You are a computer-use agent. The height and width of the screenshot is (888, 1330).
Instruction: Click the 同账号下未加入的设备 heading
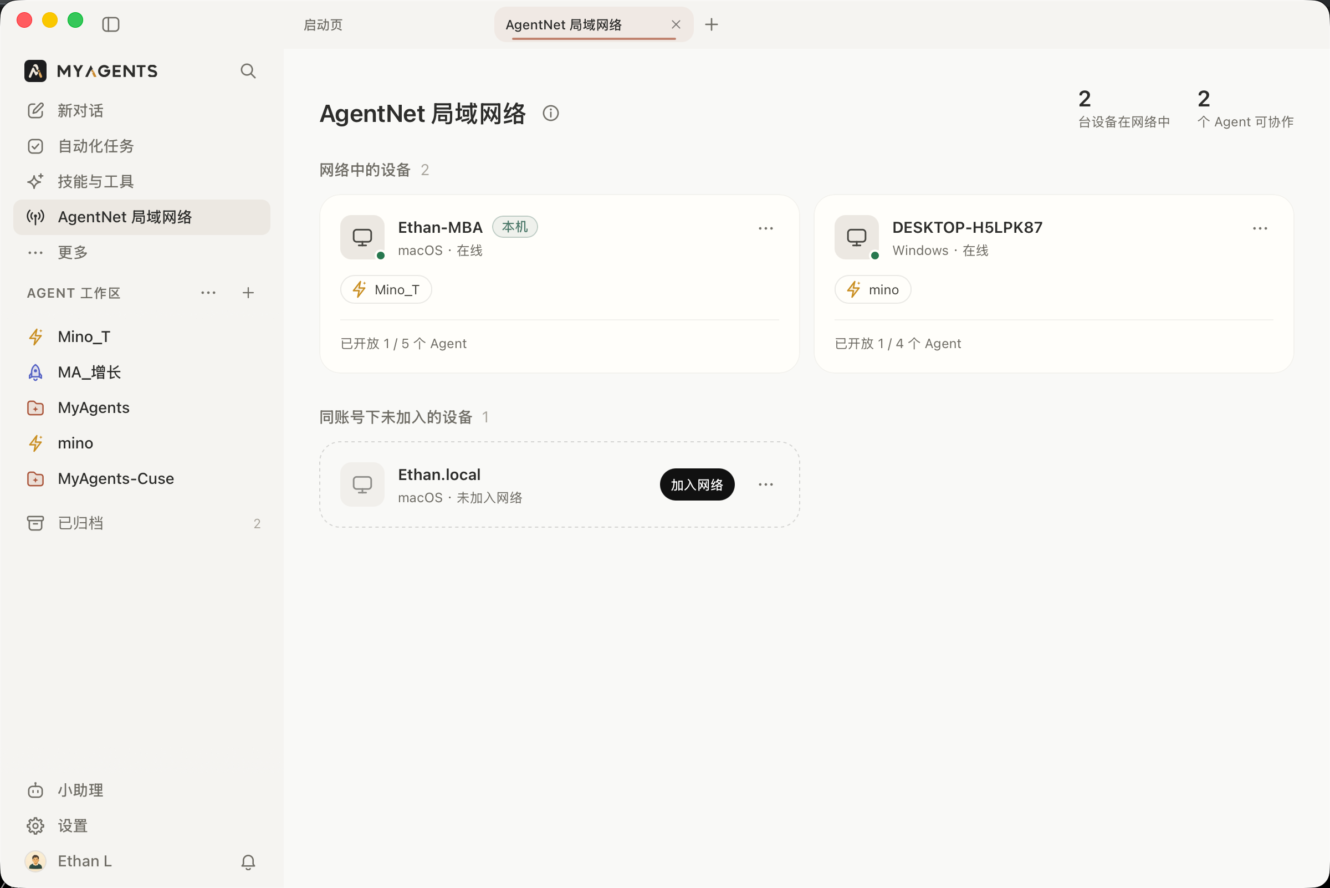pos(396,417)
